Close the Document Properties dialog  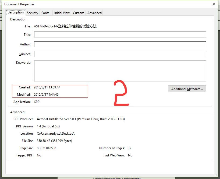(x=214, y=4)
